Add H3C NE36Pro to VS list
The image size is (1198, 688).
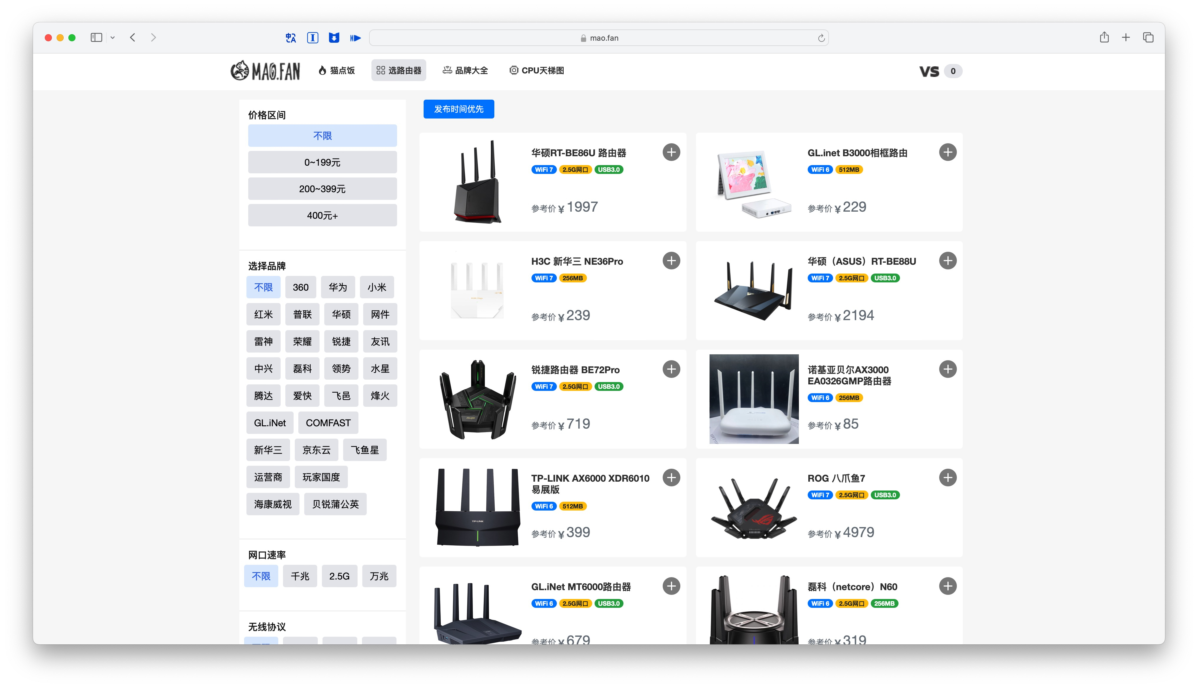pos(671,261)
